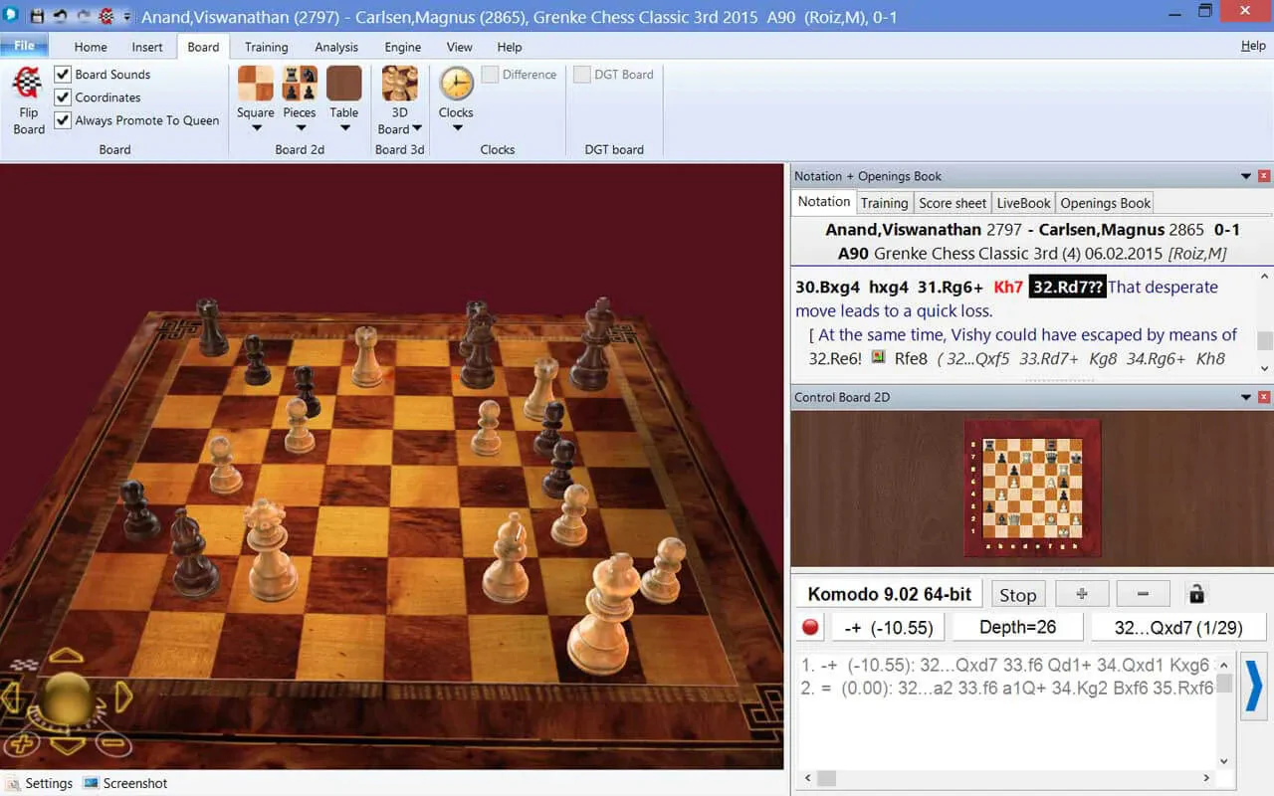Click the Stop engine button
Image resolution: width=1274 pixels, height=796 pixels.
[x=1017, y=595]
